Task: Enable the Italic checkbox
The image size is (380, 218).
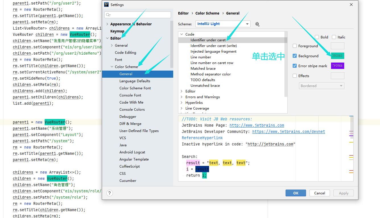Action: (334, 37)
